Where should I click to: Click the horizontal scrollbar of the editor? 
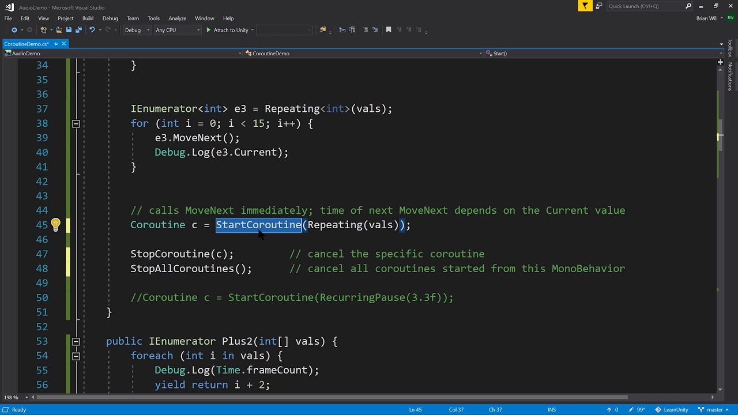tap(332, 397)
